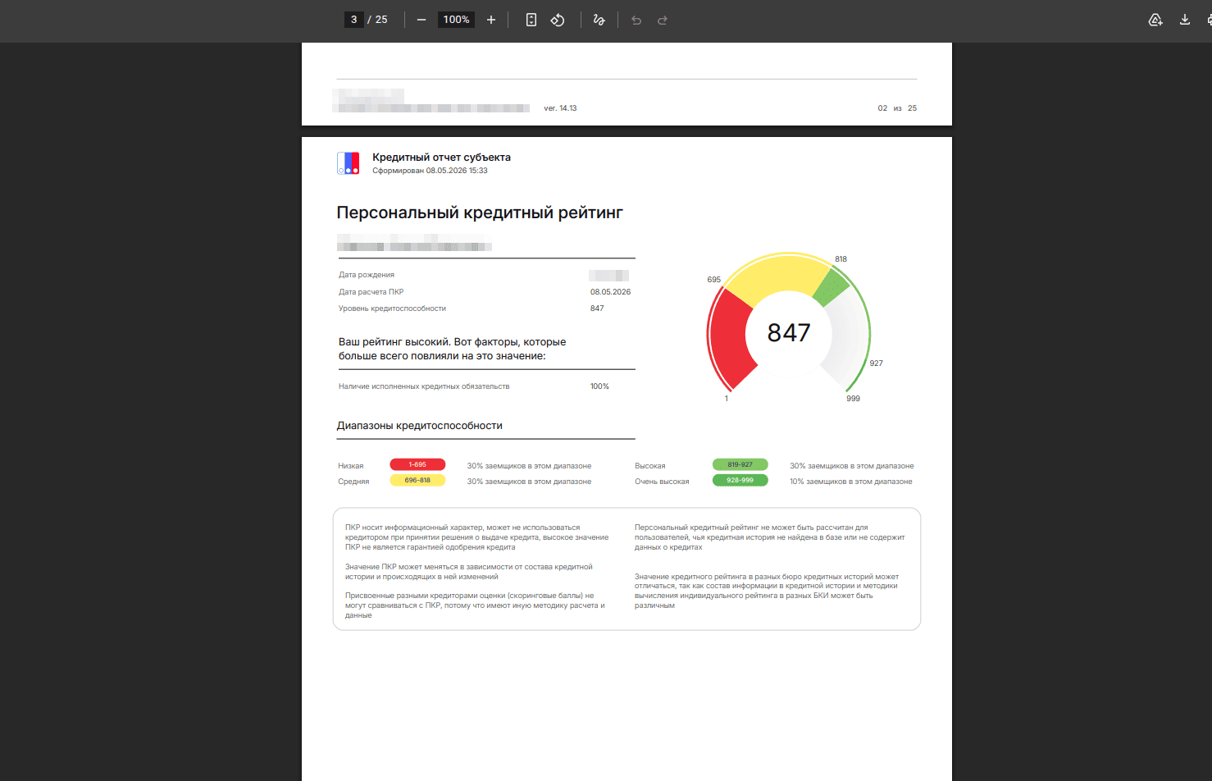Activate the draw annotation tool
Image resolution: width=1212 pixels, height=781 pixels.
click(x=599, y=20)
